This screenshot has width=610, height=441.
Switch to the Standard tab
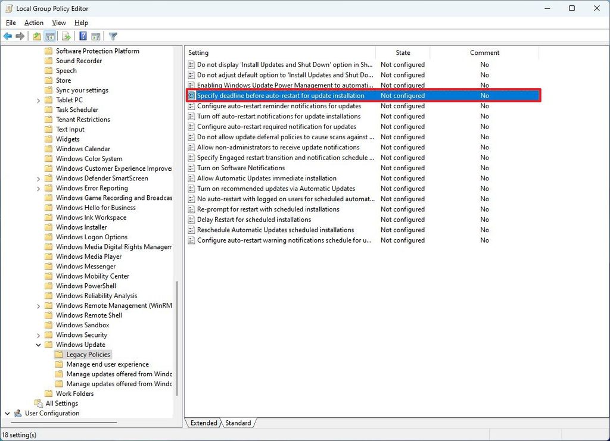pos(238,423)
